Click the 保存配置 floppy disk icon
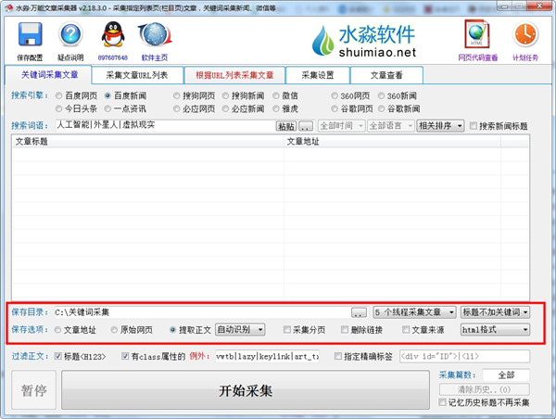 (29, 35)
